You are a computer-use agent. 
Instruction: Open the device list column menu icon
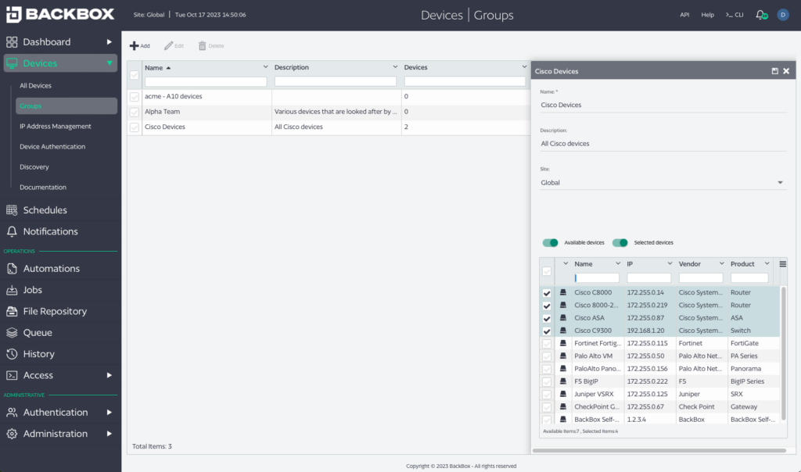[782, 263]
